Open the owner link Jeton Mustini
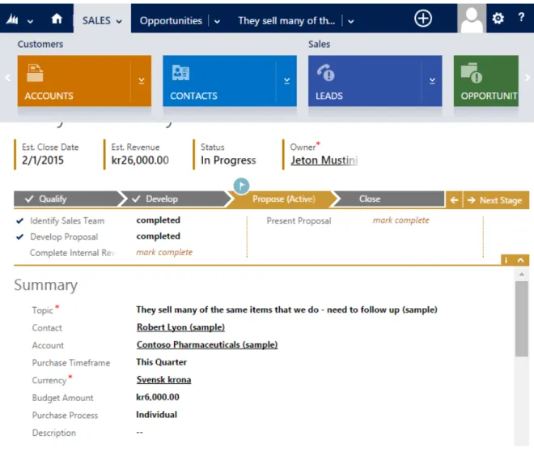Viewport: 534px width, 457px height. [x=324, y=160]
